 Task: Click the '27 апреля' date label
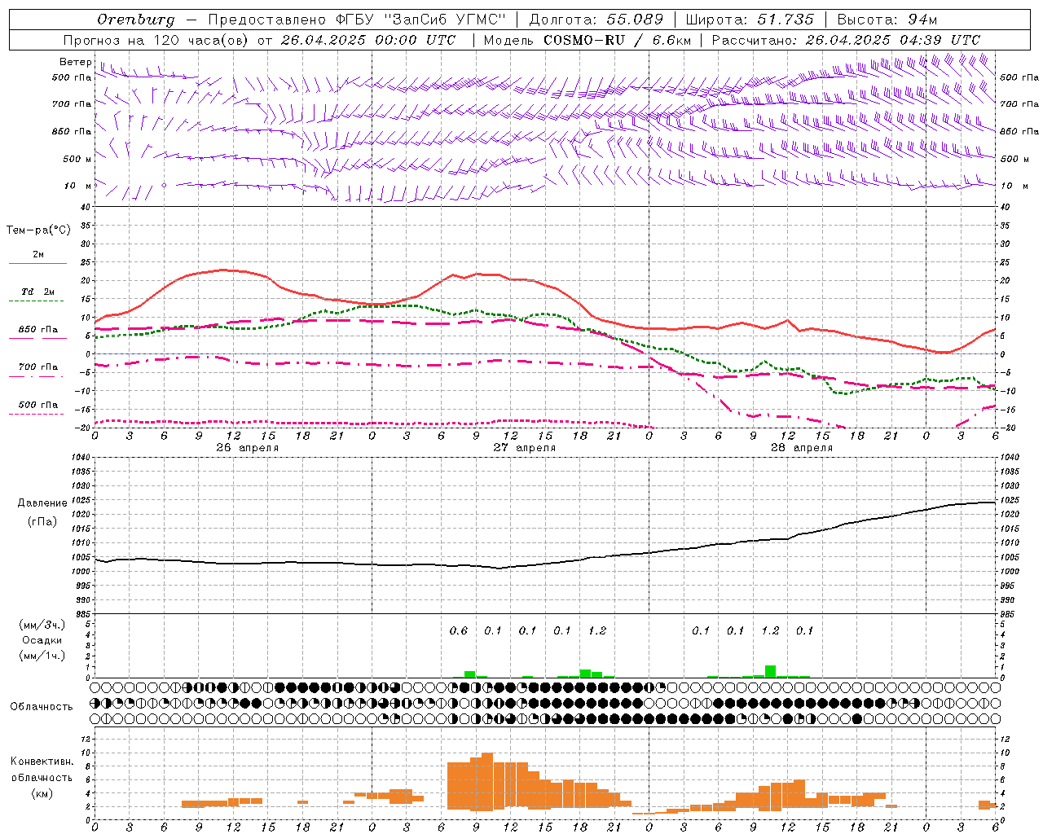525,448
